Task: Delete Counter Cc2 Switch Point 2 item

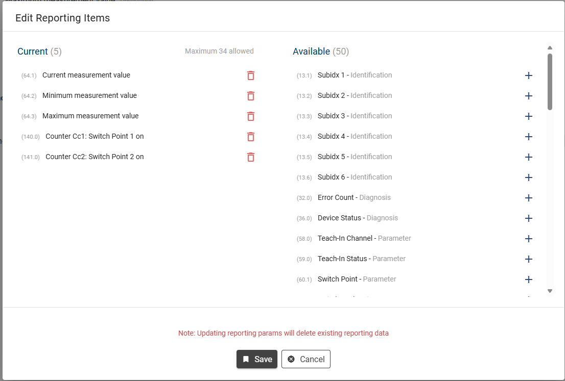Action: point(250,157)
